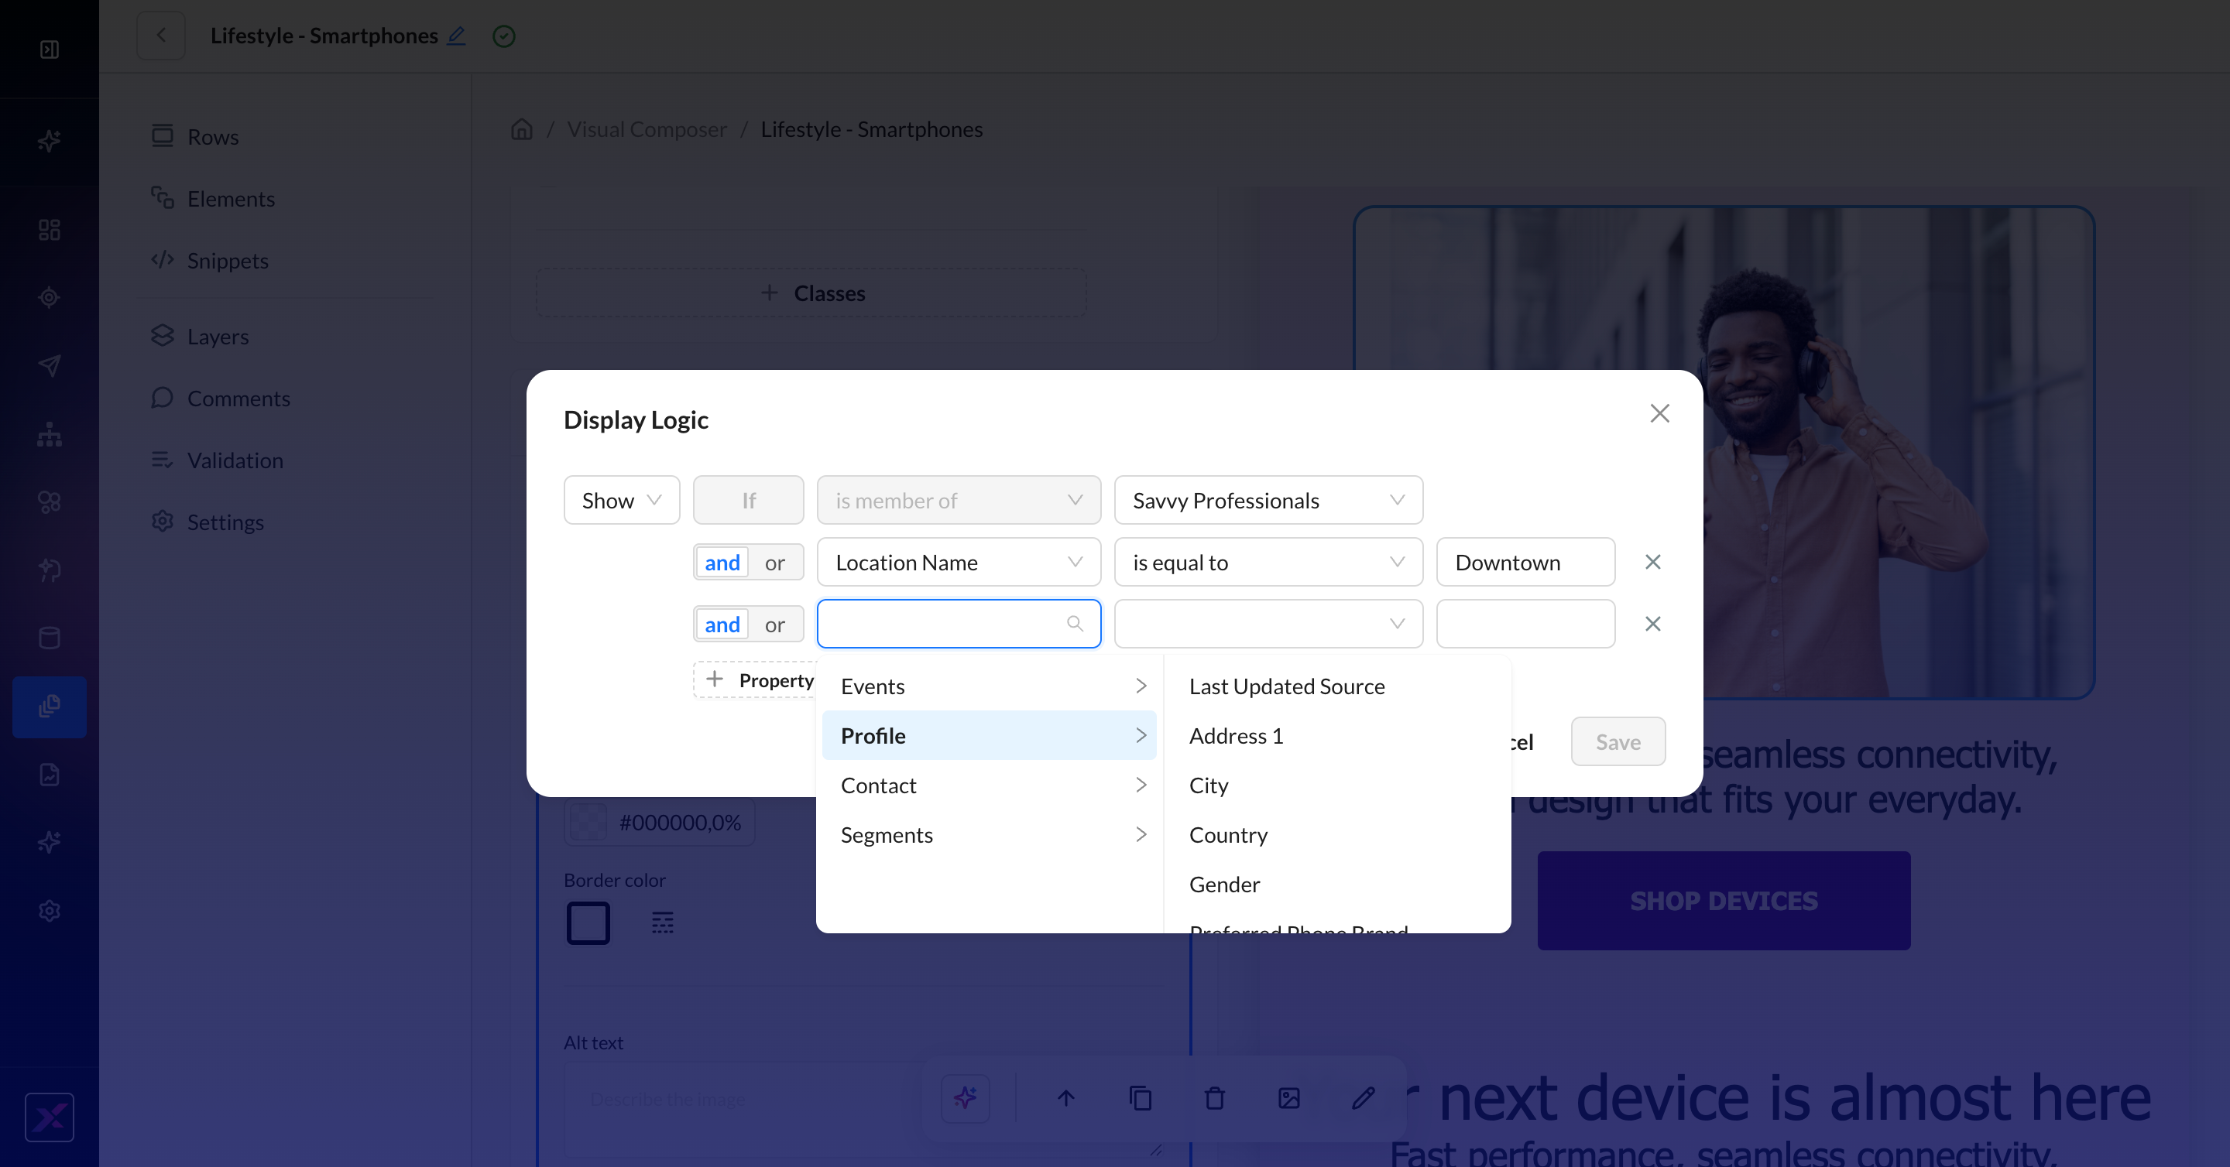Open the 'is equal to' operator dropdown
This screenshot has width=2230, height=1167.
coord(1268,563)
